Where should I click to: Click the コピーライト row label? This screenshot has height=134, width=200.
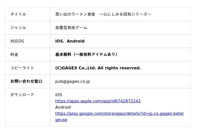point(22,68)
